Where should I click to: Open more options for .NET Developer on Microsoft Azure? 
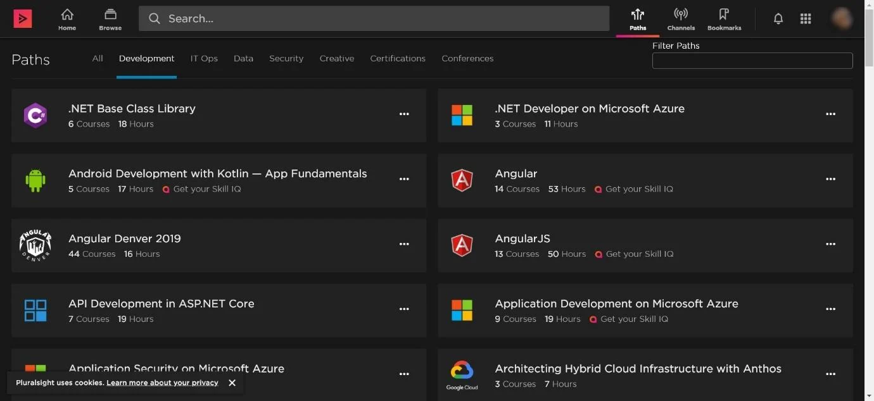tap(830, 114)
